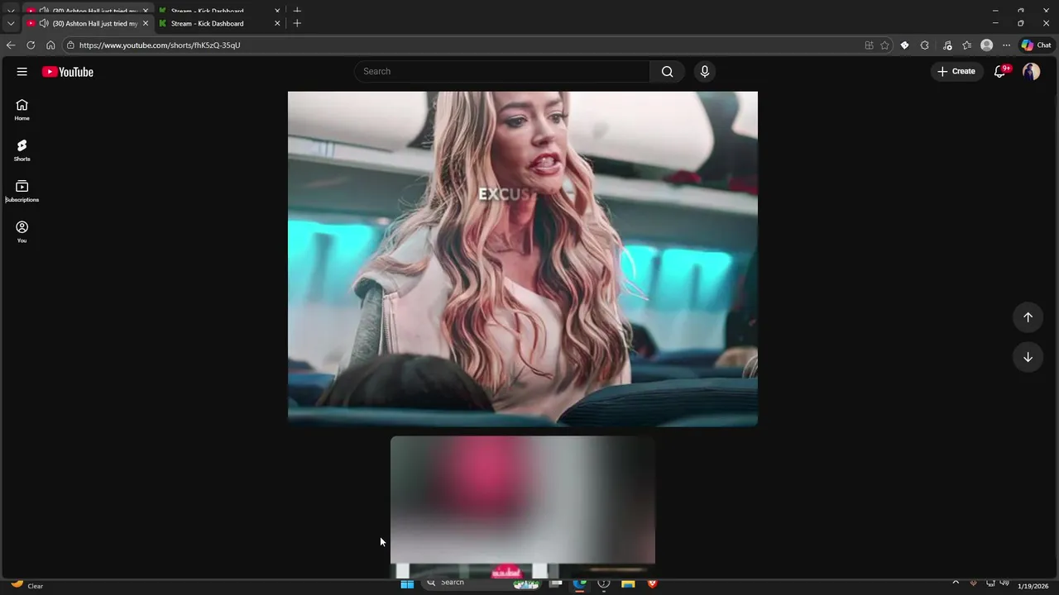
Task: Open YouTube notifications bell
Action: pyautogui.click(x=999, y=72)
